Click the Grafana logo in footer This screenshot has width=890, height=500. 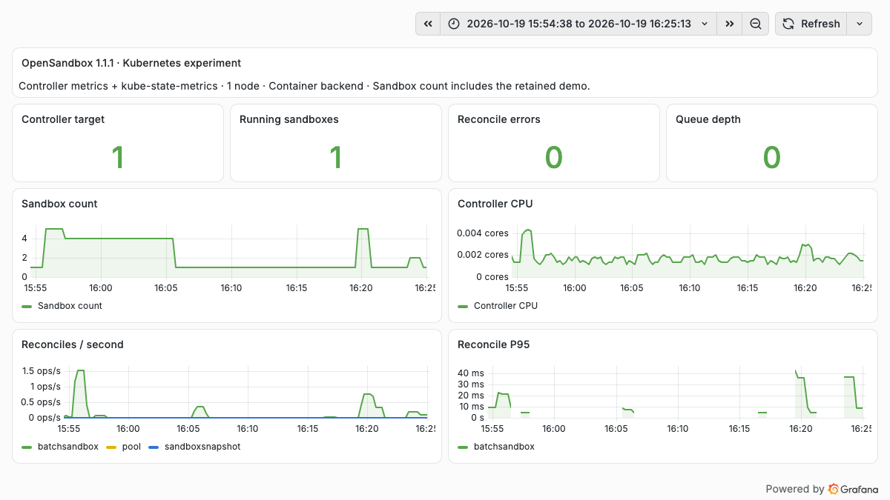pyautogui.click(x=853, y=489)
